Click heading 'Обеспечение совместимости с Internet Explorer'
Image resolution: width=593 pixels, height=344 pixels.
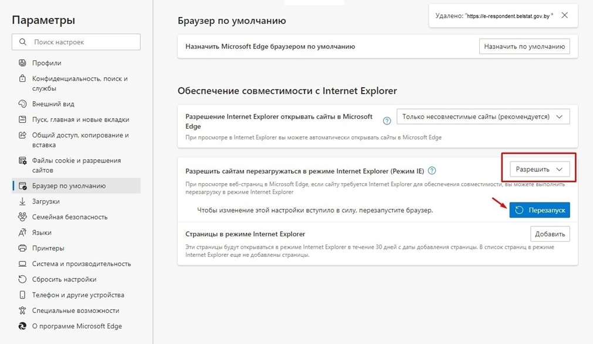pyautogui.click(x=287, y=91)
